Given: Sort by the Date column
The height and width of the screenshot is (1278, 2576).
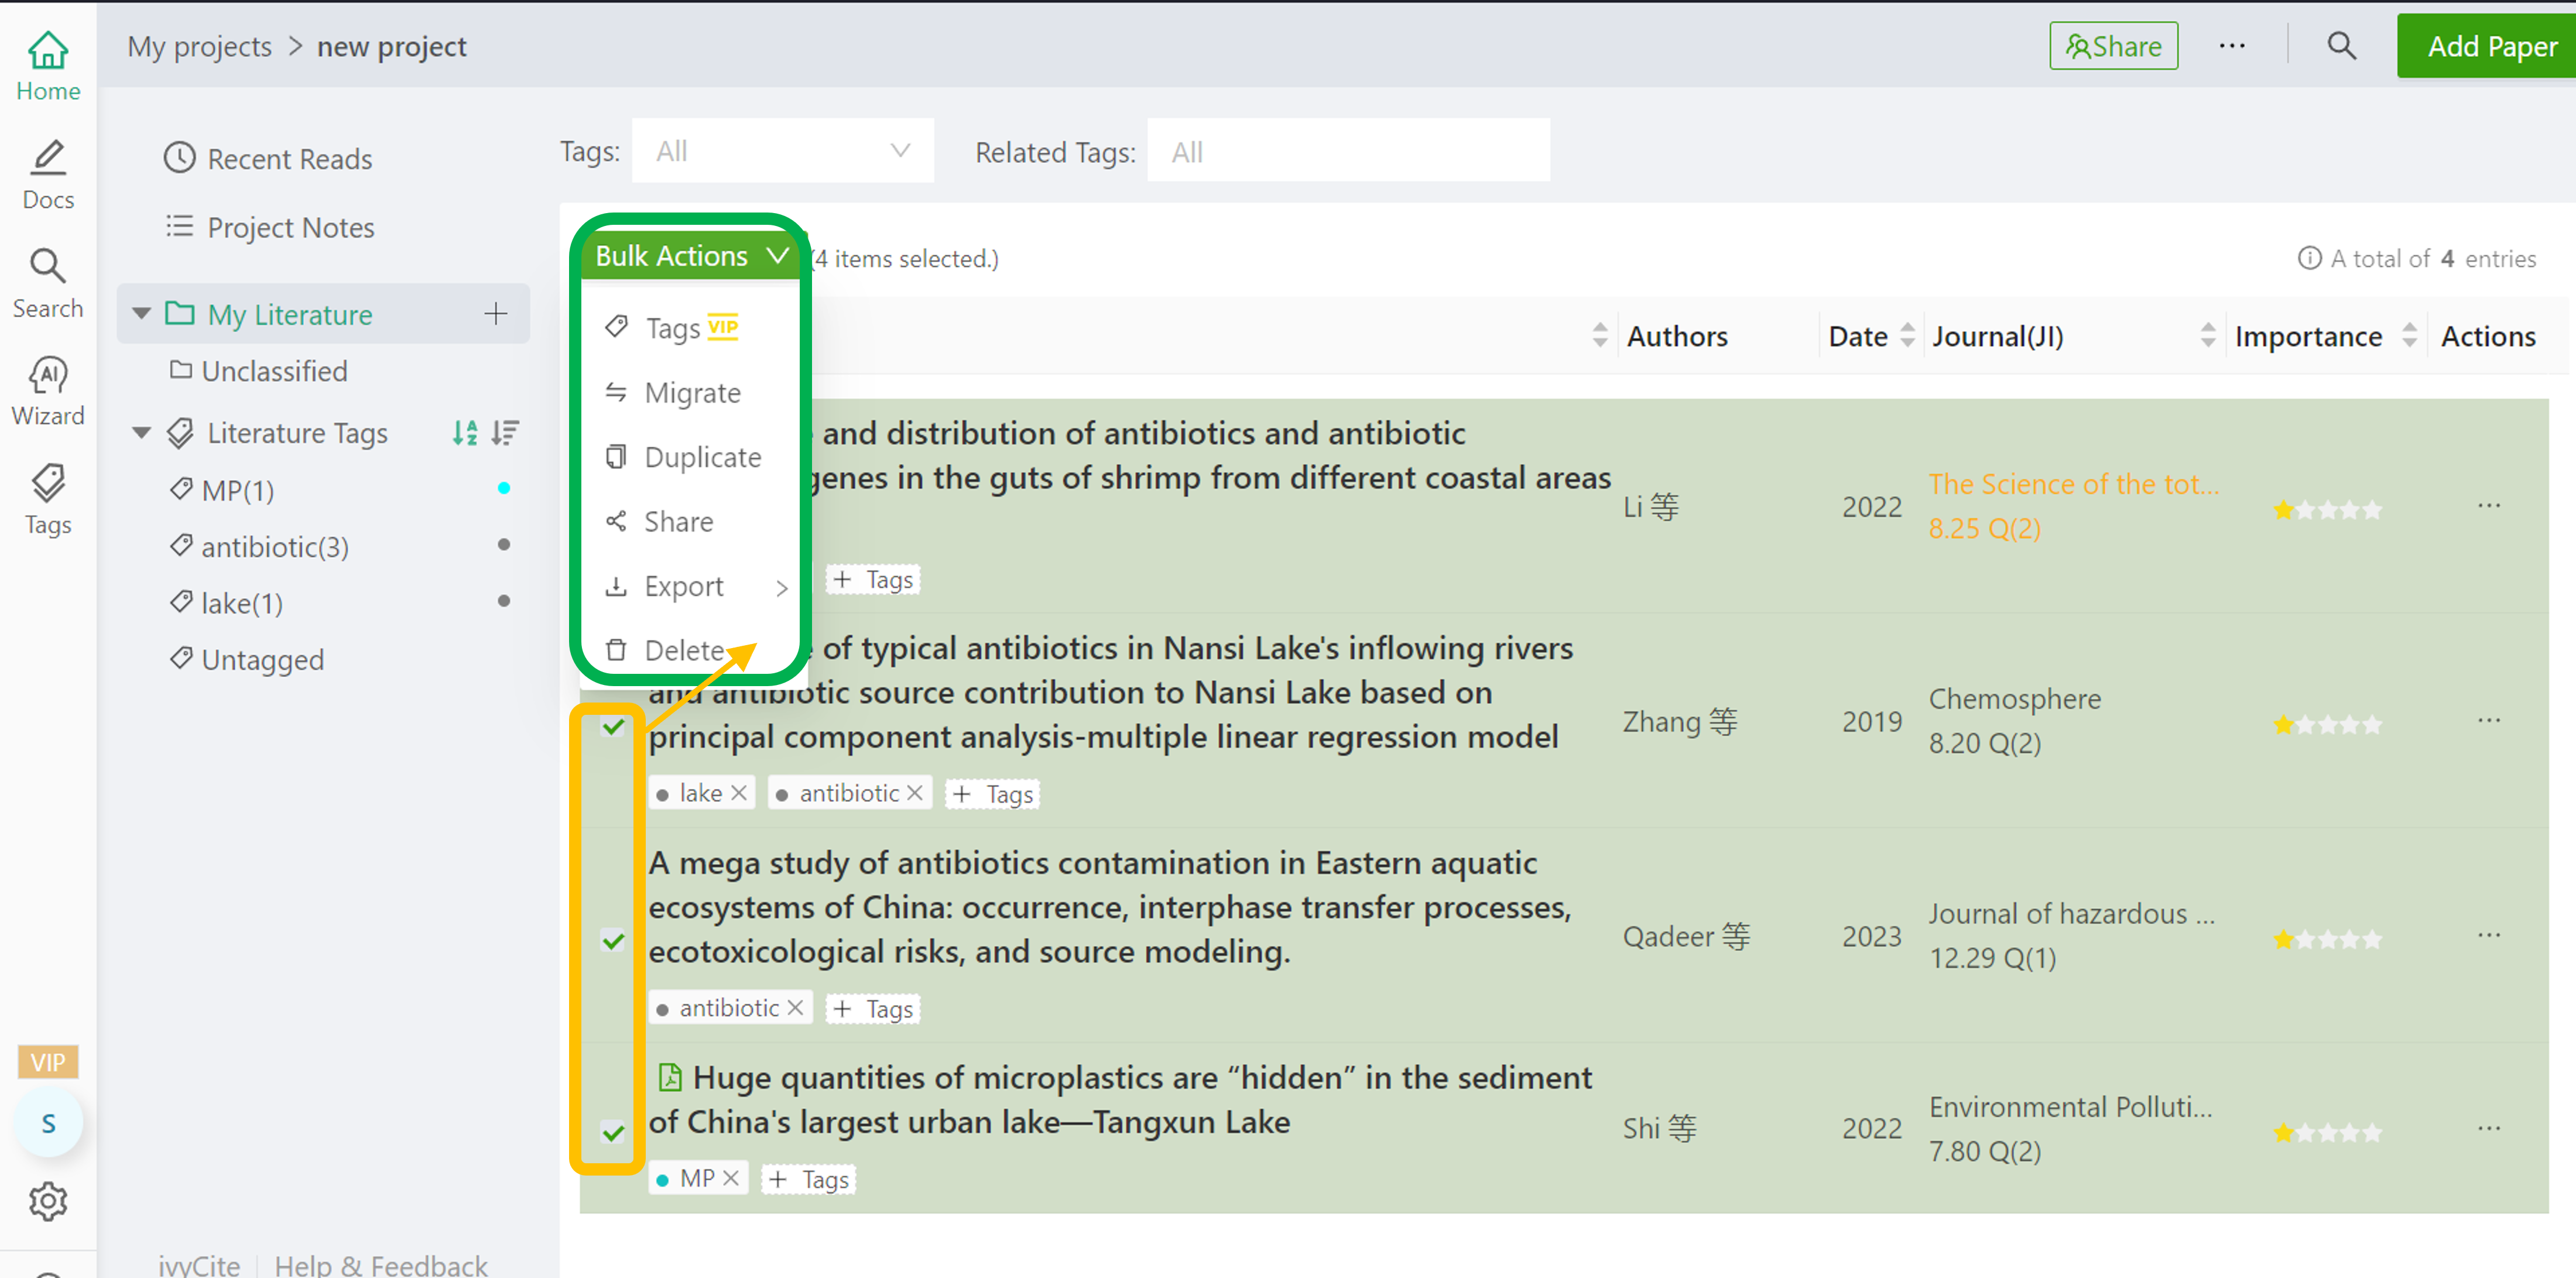Looking at the screenshot, I should (1907, 336).
